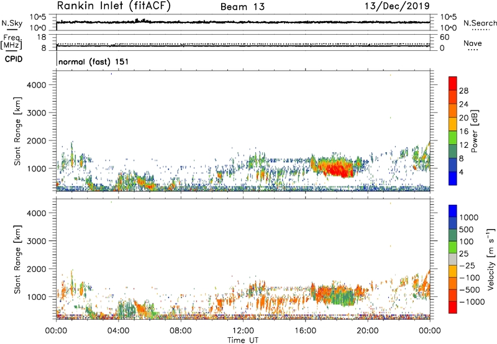Pick the Velocity color segment above 1000

pyautogui.click(x=453, y=211)
